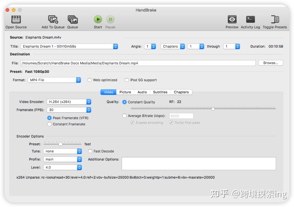294x207 pixels.
Task: Click the encoder Preset speed slider handle
Action: [60, 144]
